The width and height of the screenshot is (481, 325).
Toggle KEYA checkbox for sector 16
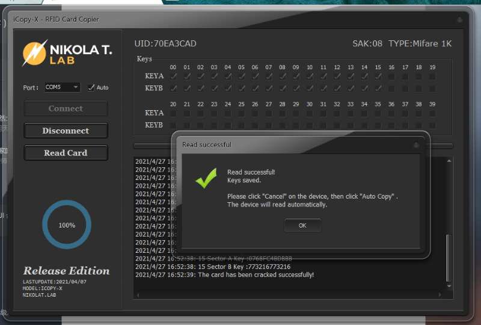click(392, 76)
